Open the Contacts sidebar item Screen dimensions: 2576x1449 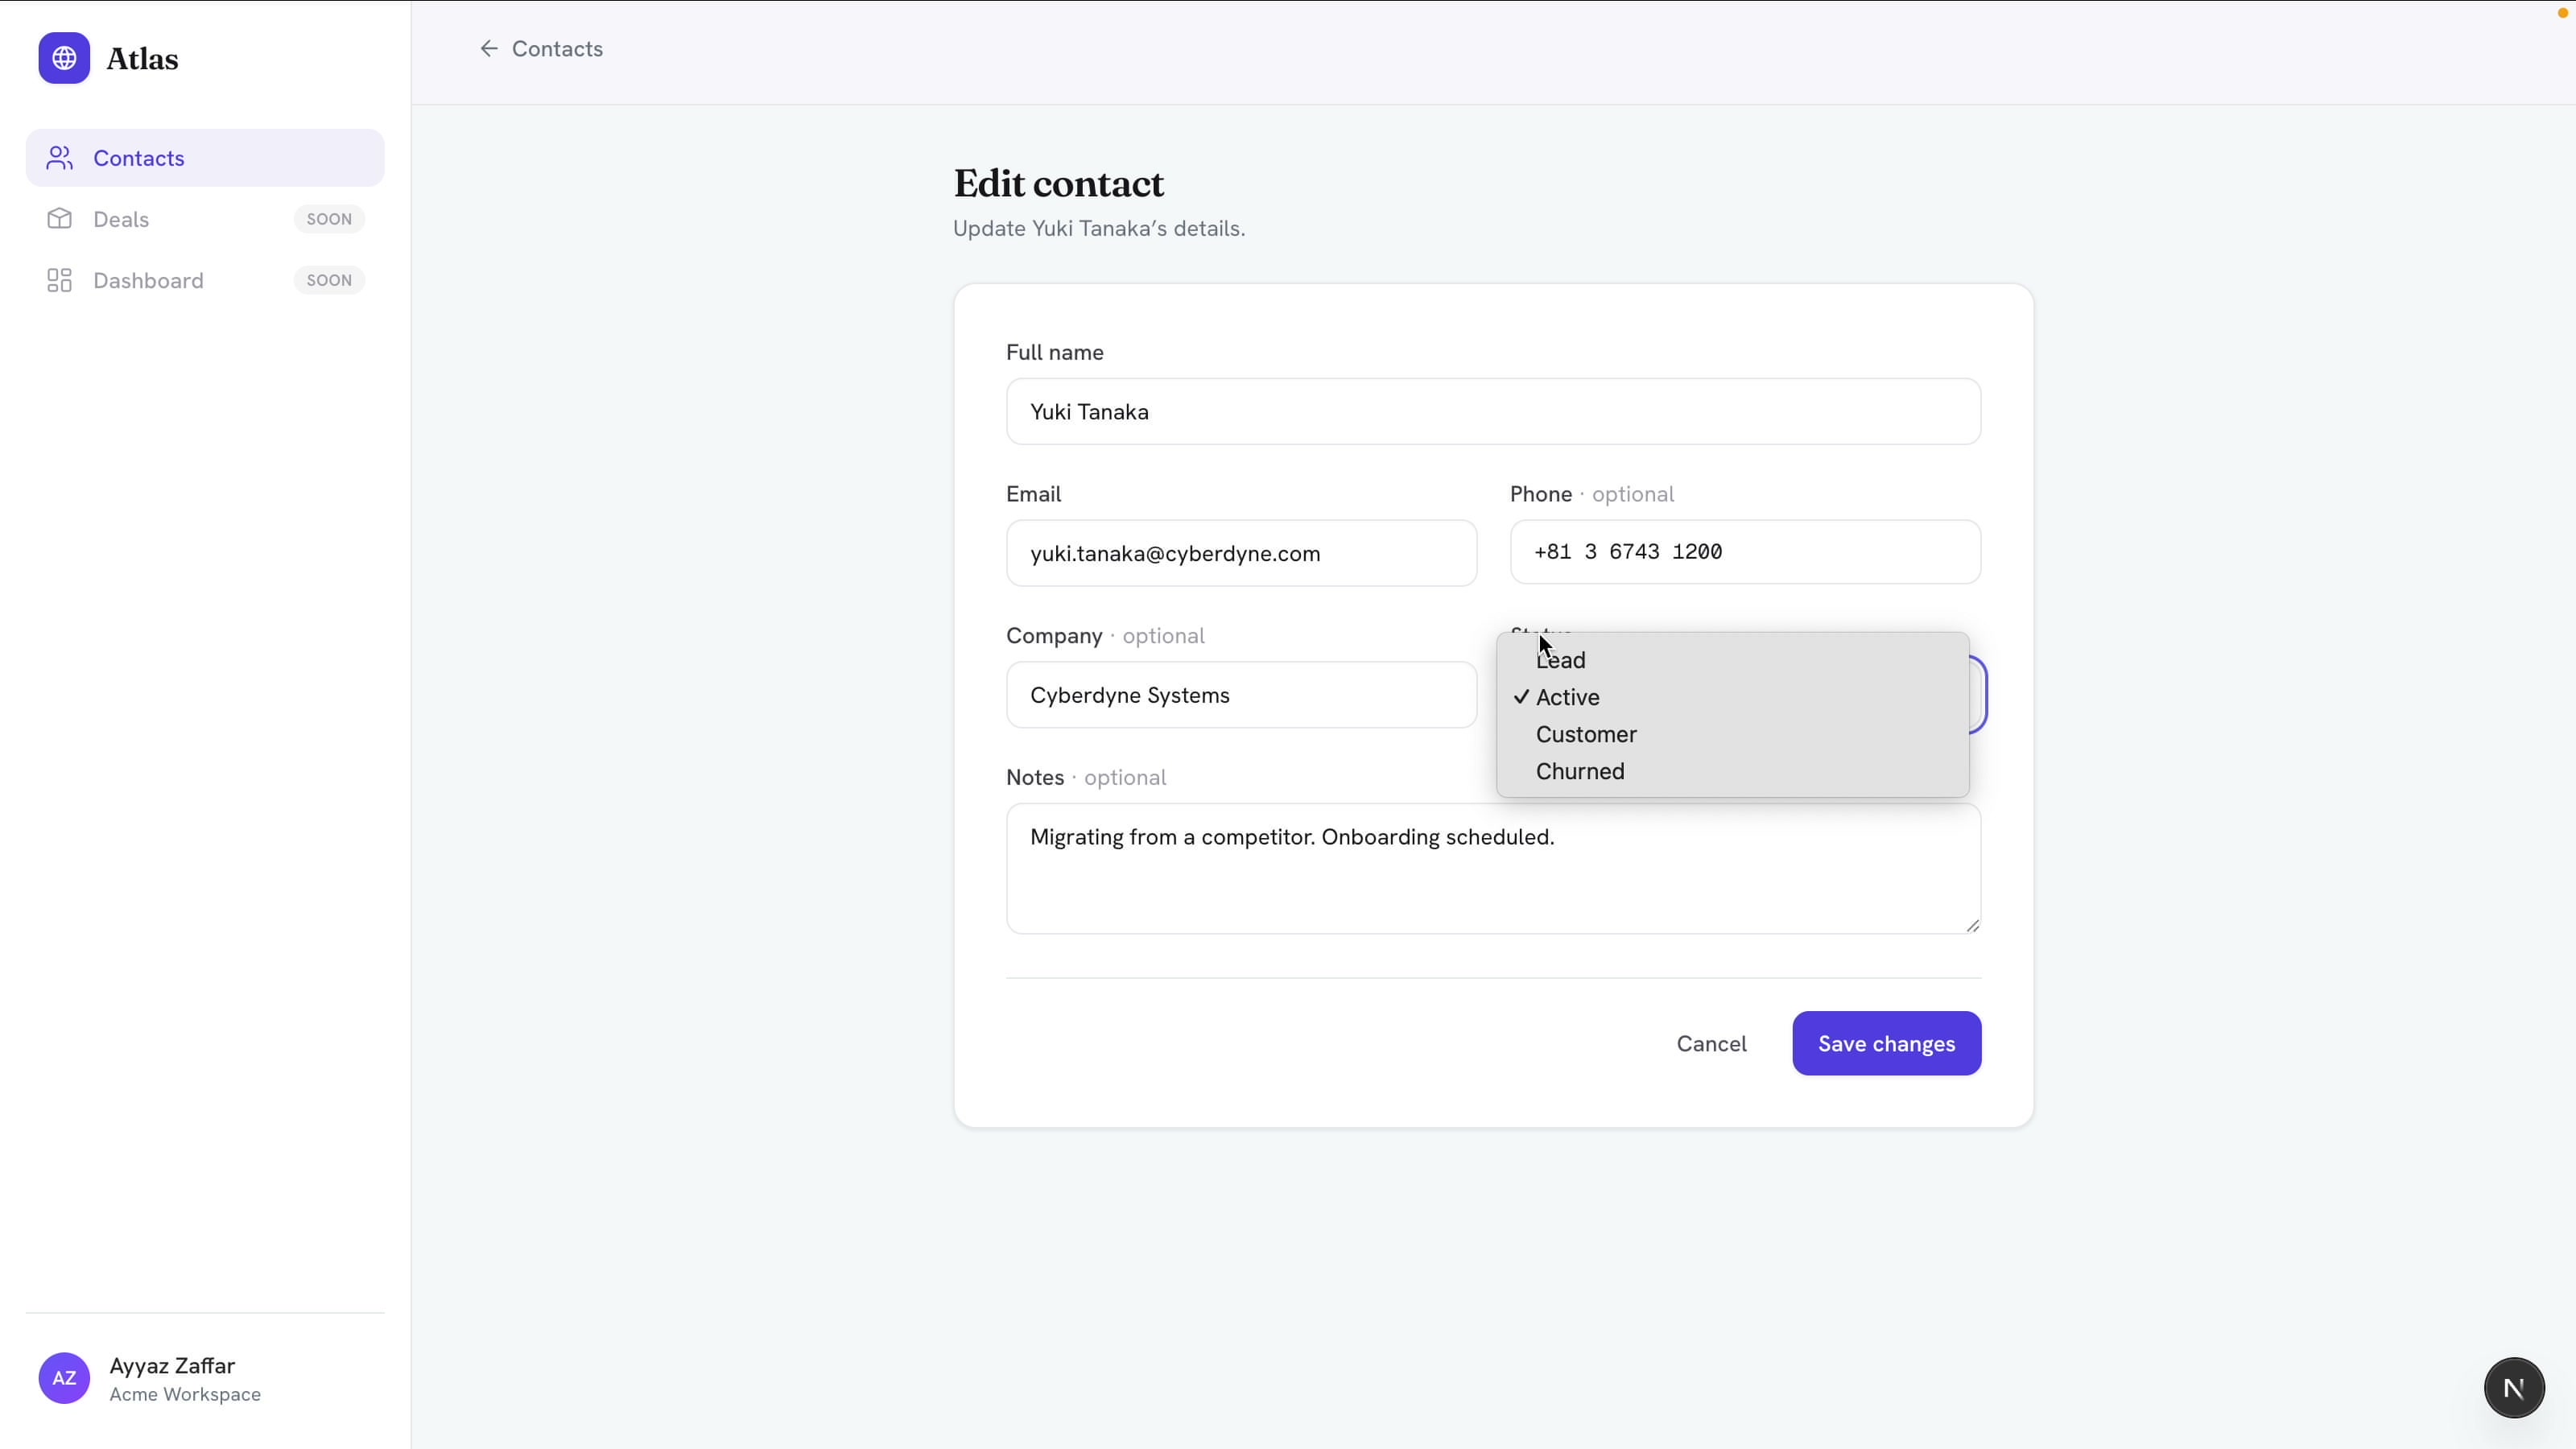pyautogui.click(x=205, y=158)
